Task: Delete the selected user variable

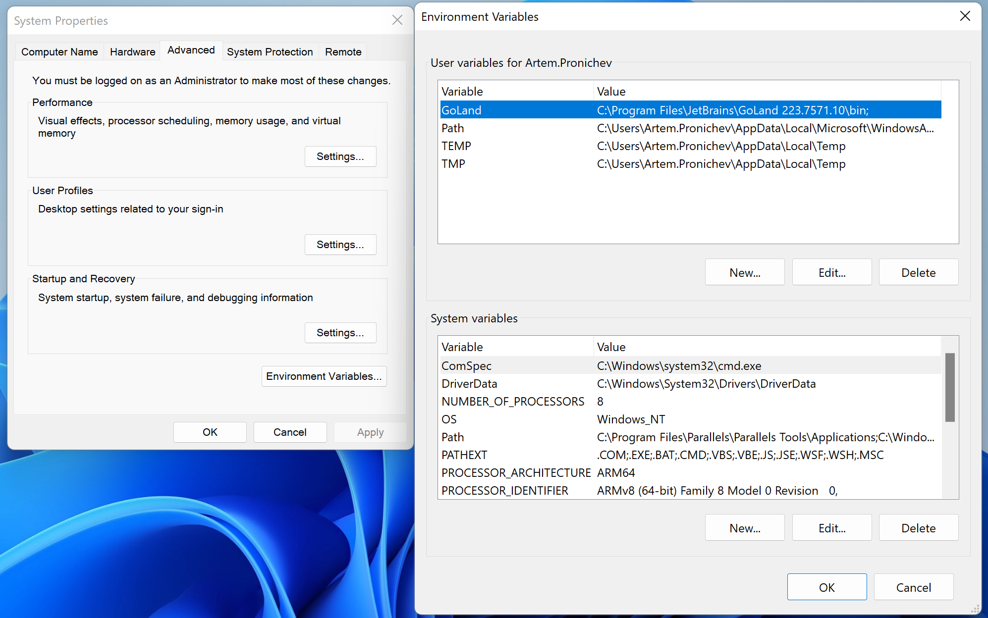Action: [x=918, y=272]
